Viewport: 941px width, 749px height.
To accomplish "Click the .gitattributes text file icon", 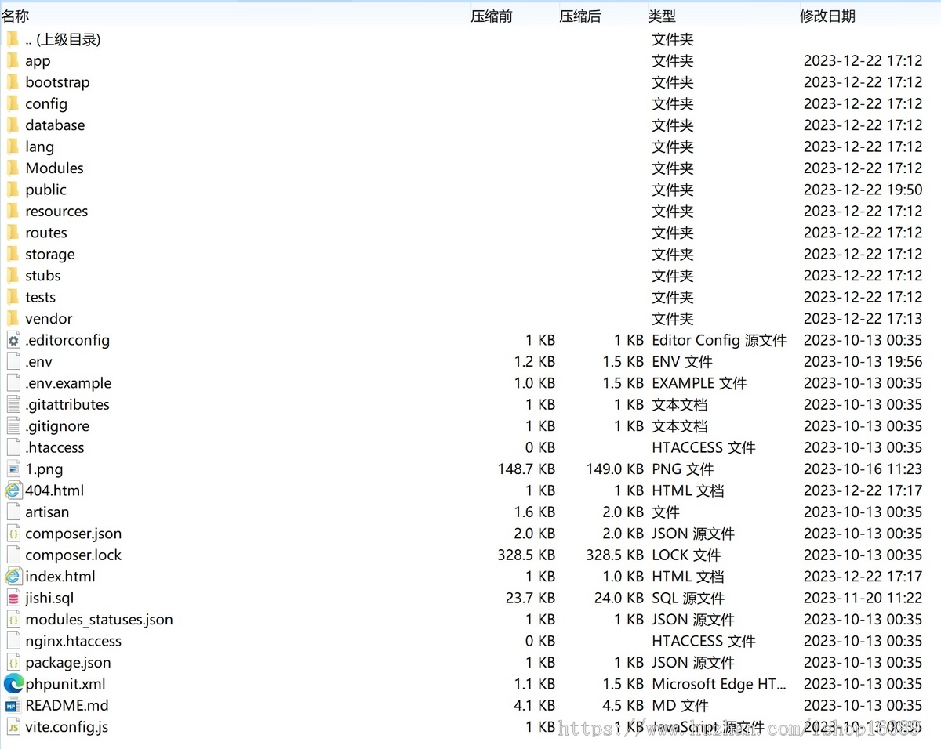I will click(13, 405).
